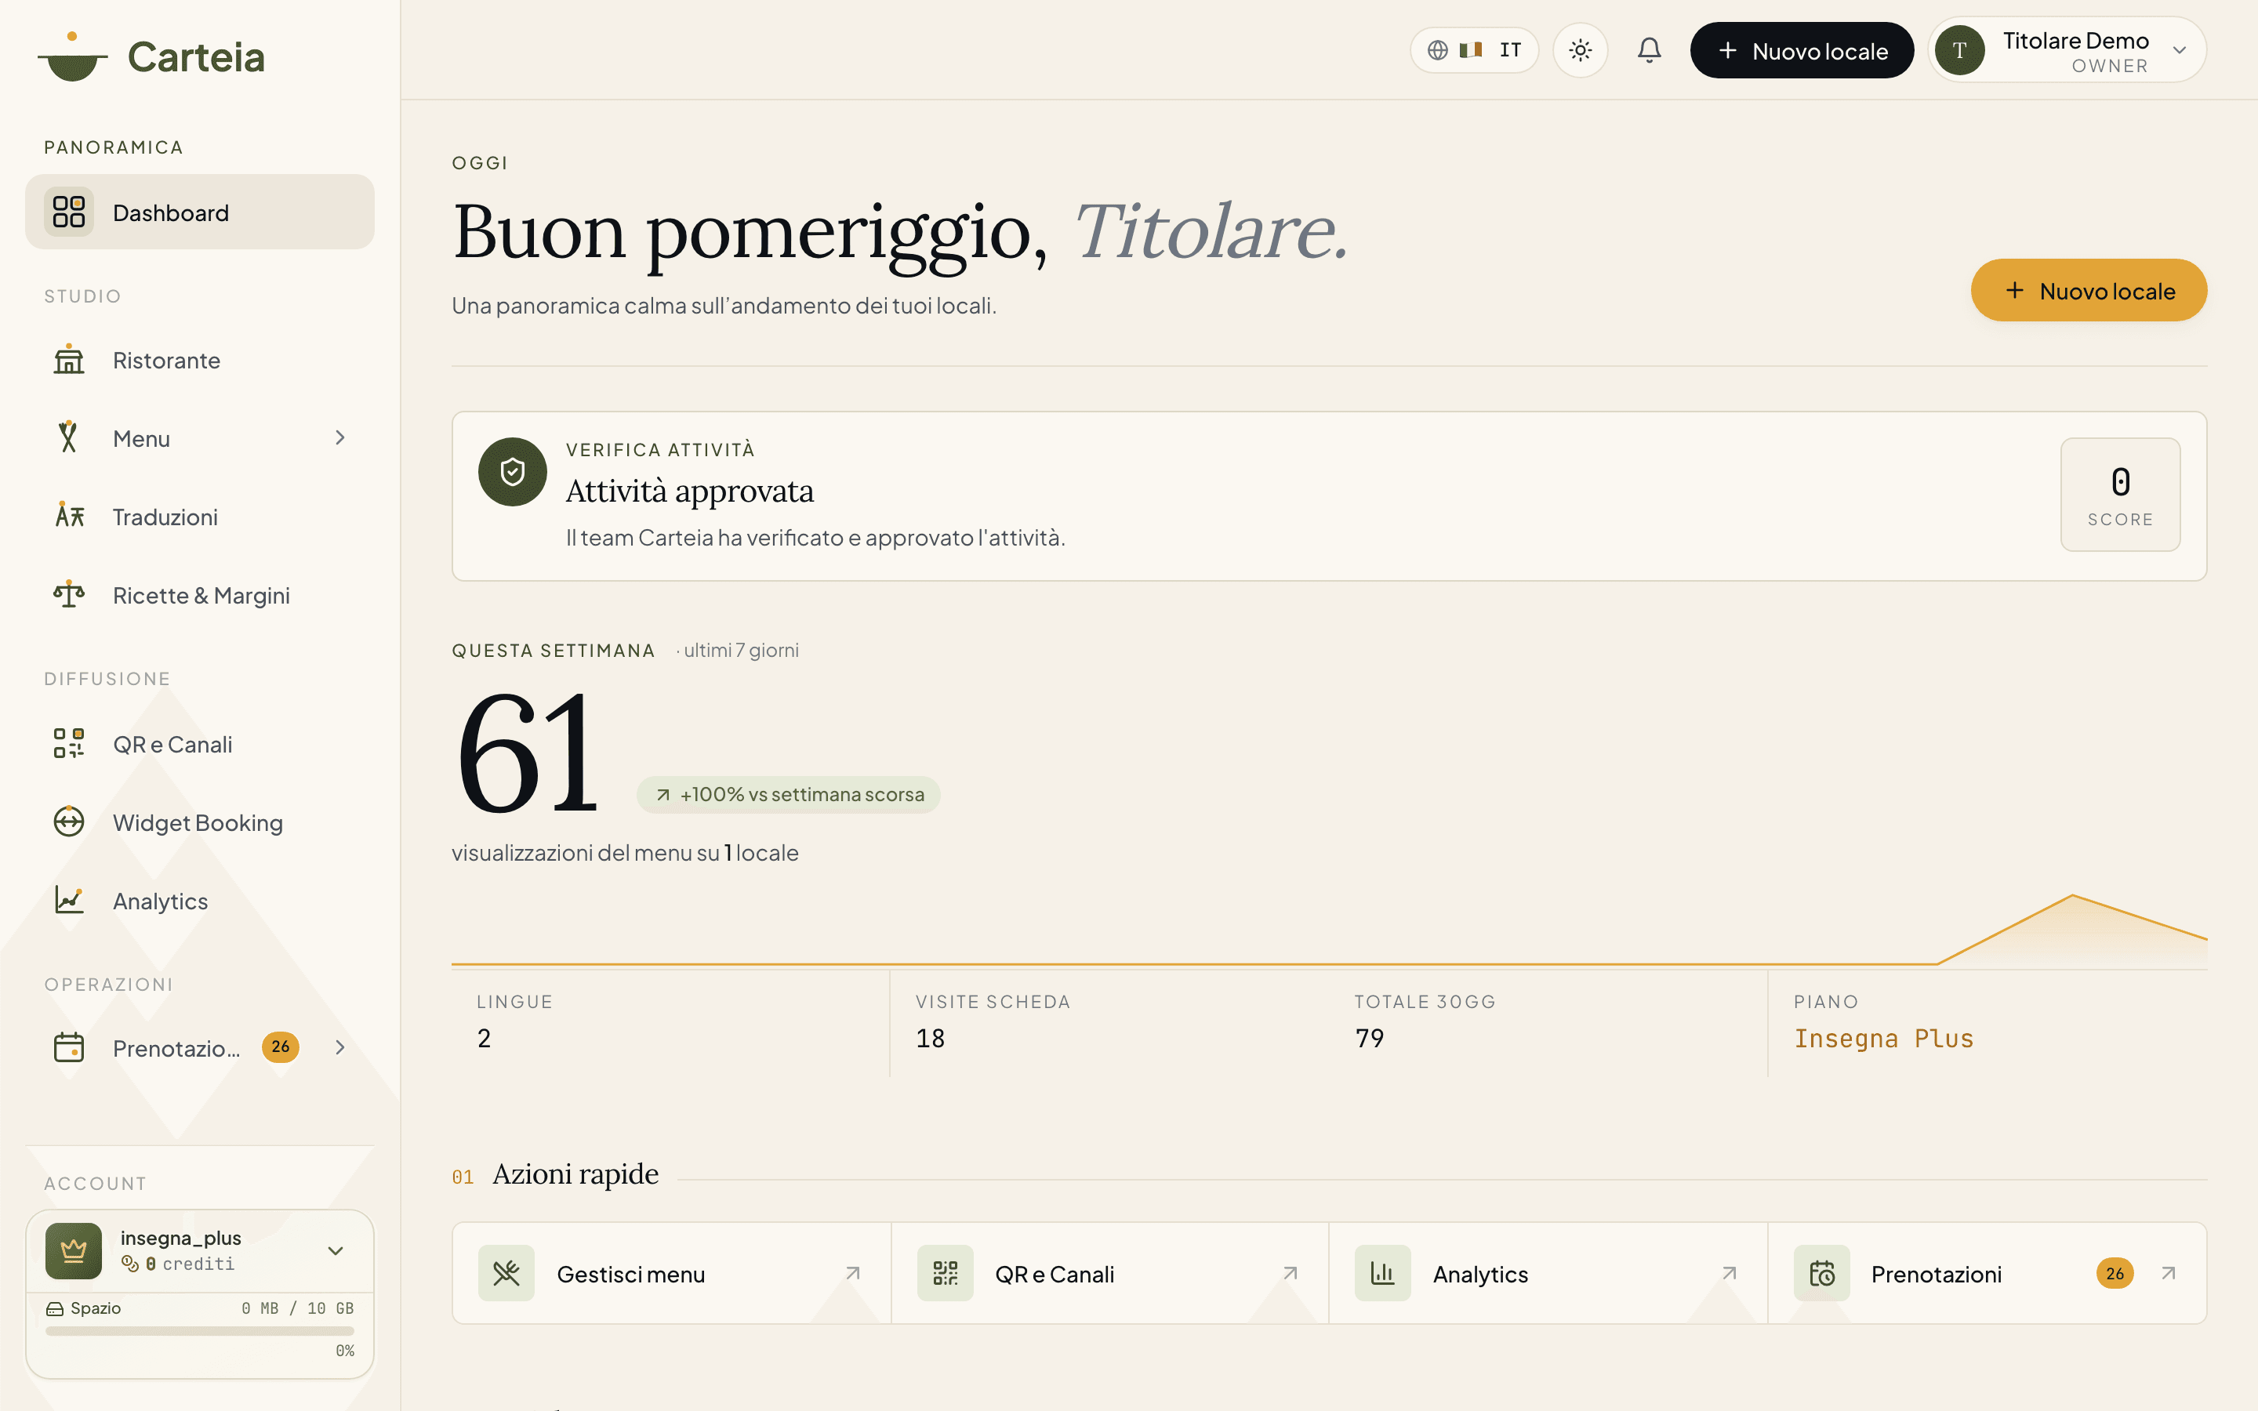Viewport: 2258px width, 1411px height.
Task: Click the dark Nuovo locale header button
Action: coord(1802,50)
